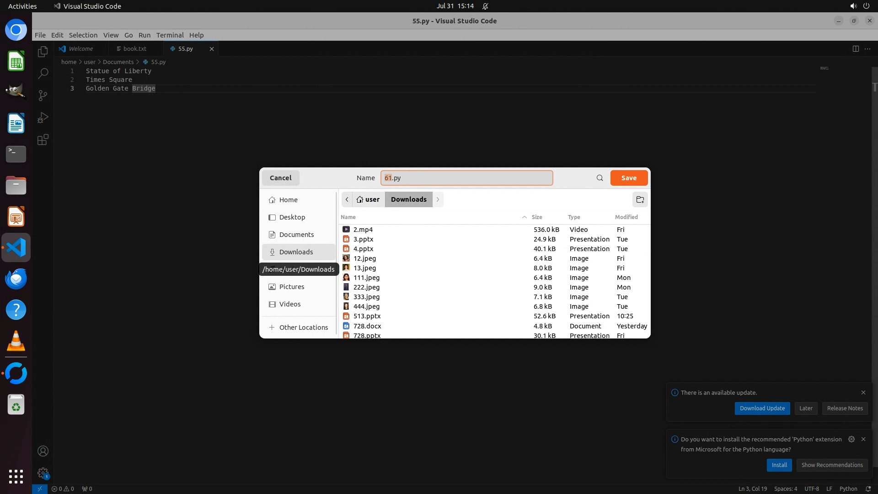Open the Explorer view in activity bar
Screen dimensions: 878x494
pos(43,52)
